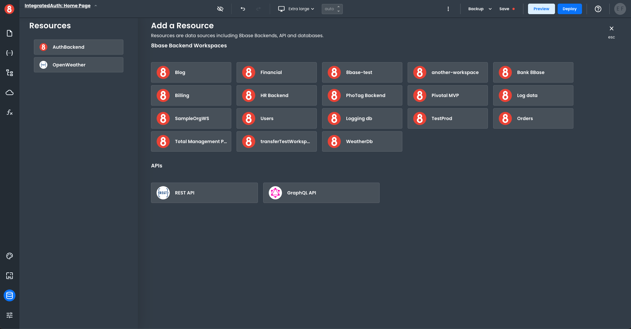This screenshot has height=329, width=631.
Task: Open the settings sliders icon in sidebar
Action: (10, 315)
